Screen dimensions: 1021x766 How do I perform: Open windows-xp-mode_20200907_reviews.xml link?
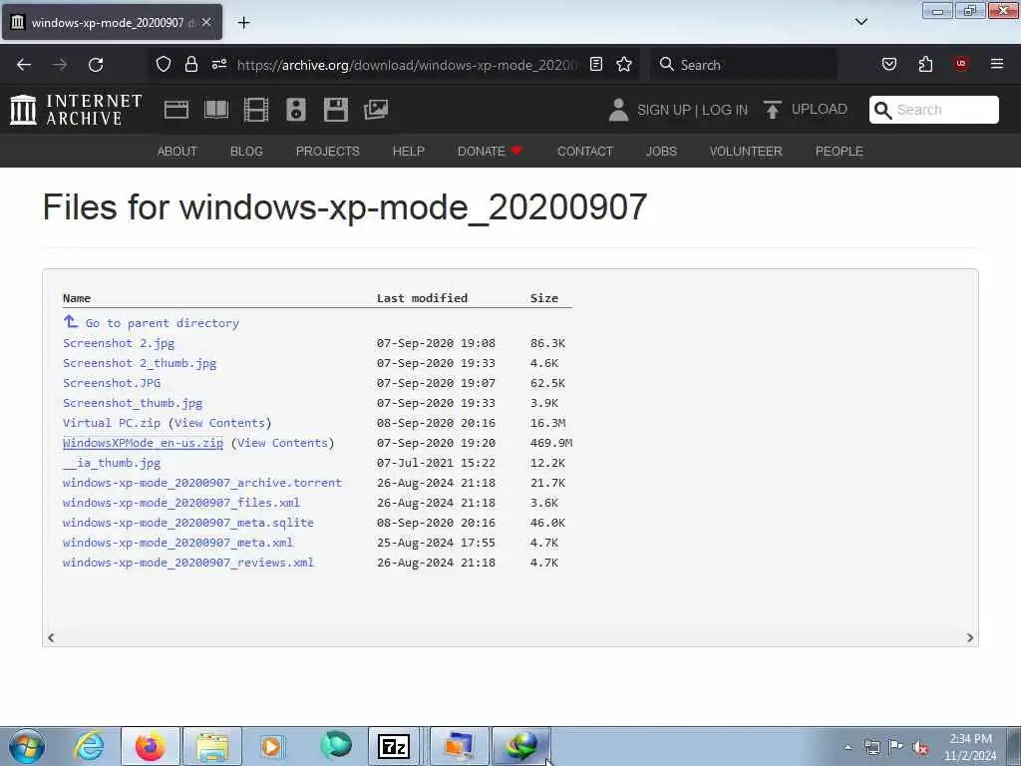(x=188, y=563)
